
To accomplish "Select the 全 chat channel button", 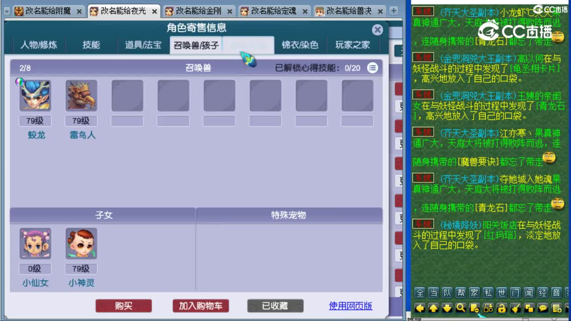I will (x=420, y=293).
